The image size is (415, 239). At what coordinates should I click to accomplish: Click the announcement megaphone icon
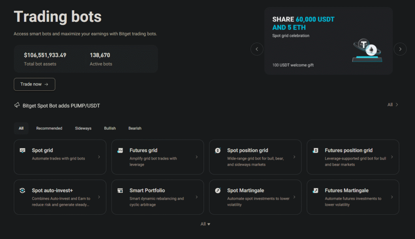17,105
